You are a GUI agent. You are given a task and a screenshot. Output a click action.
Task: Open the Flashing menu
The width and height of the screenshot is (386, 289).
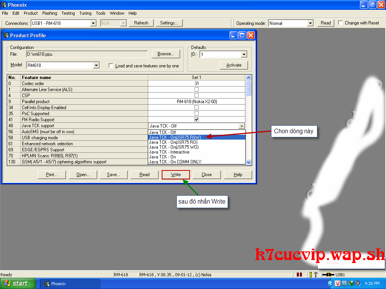point(49,13)
